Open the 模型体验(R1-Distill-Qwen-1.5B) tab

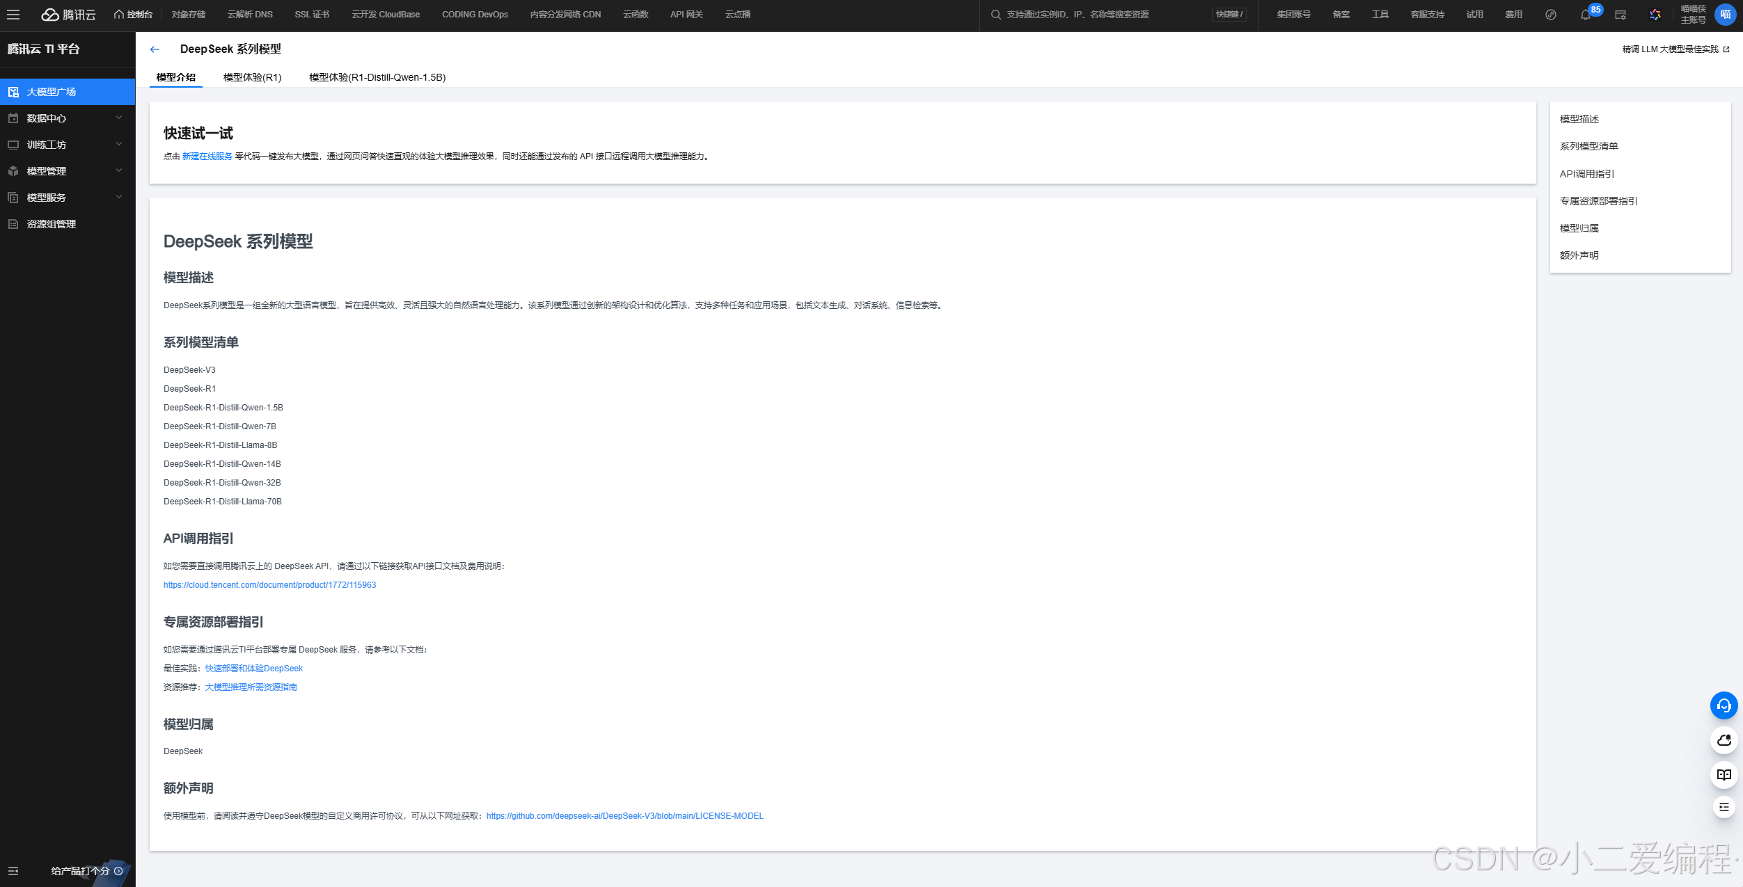(x=377, y=77)
